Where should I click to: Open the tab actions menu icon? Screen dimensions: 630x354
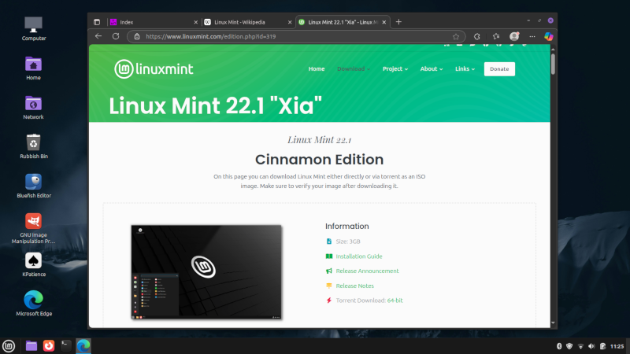(x=97, y=21)
